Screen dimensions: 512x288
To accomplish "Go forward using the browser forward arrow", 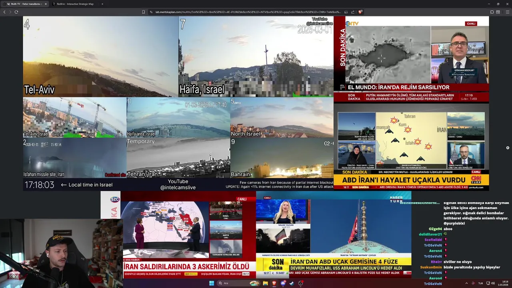I will tap(10, 12).
